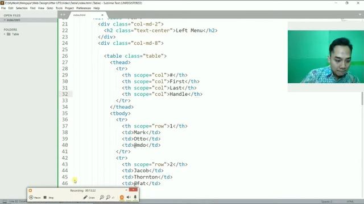
Task: Click the Spaces indentation setting in status bar
Action: point(326,202)
